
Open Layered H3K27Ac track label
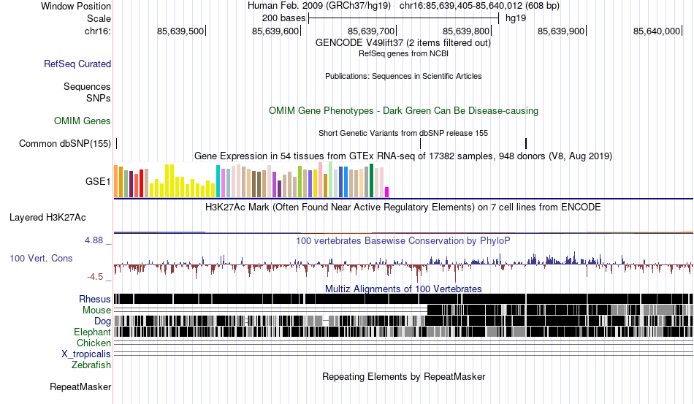tap(47, 217)
